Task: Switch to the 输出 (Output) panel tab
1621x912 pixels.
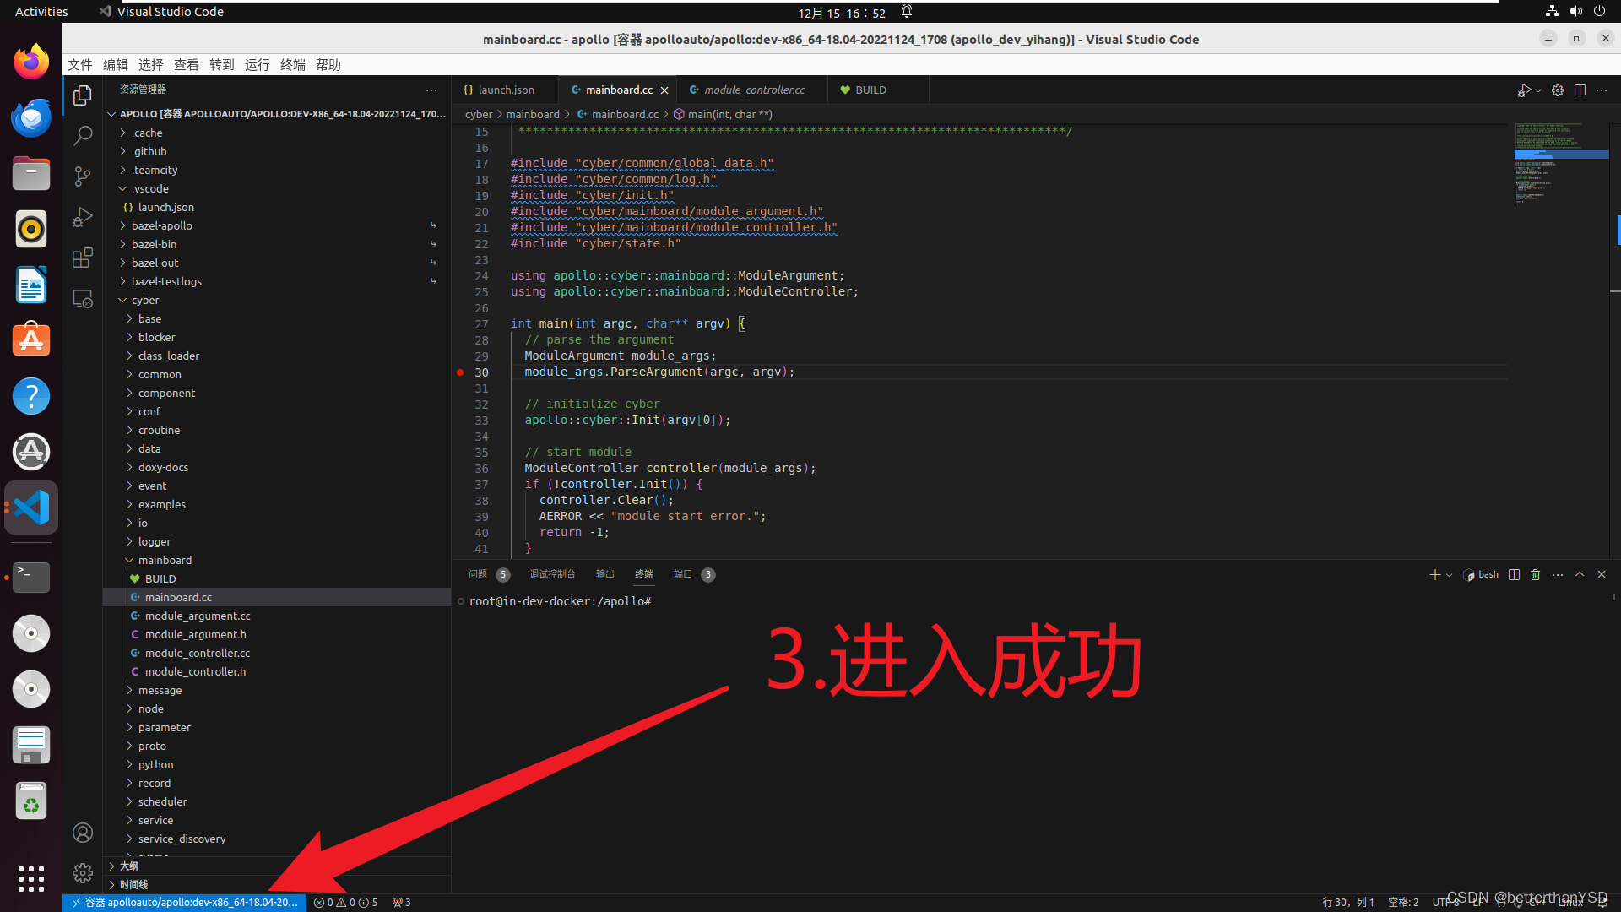Action: 605,574
